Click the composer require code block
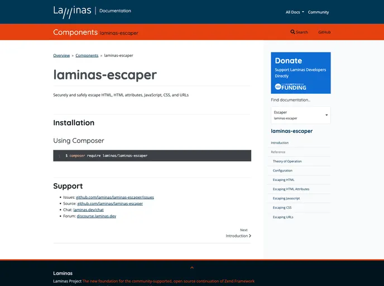 coord(152,156)
